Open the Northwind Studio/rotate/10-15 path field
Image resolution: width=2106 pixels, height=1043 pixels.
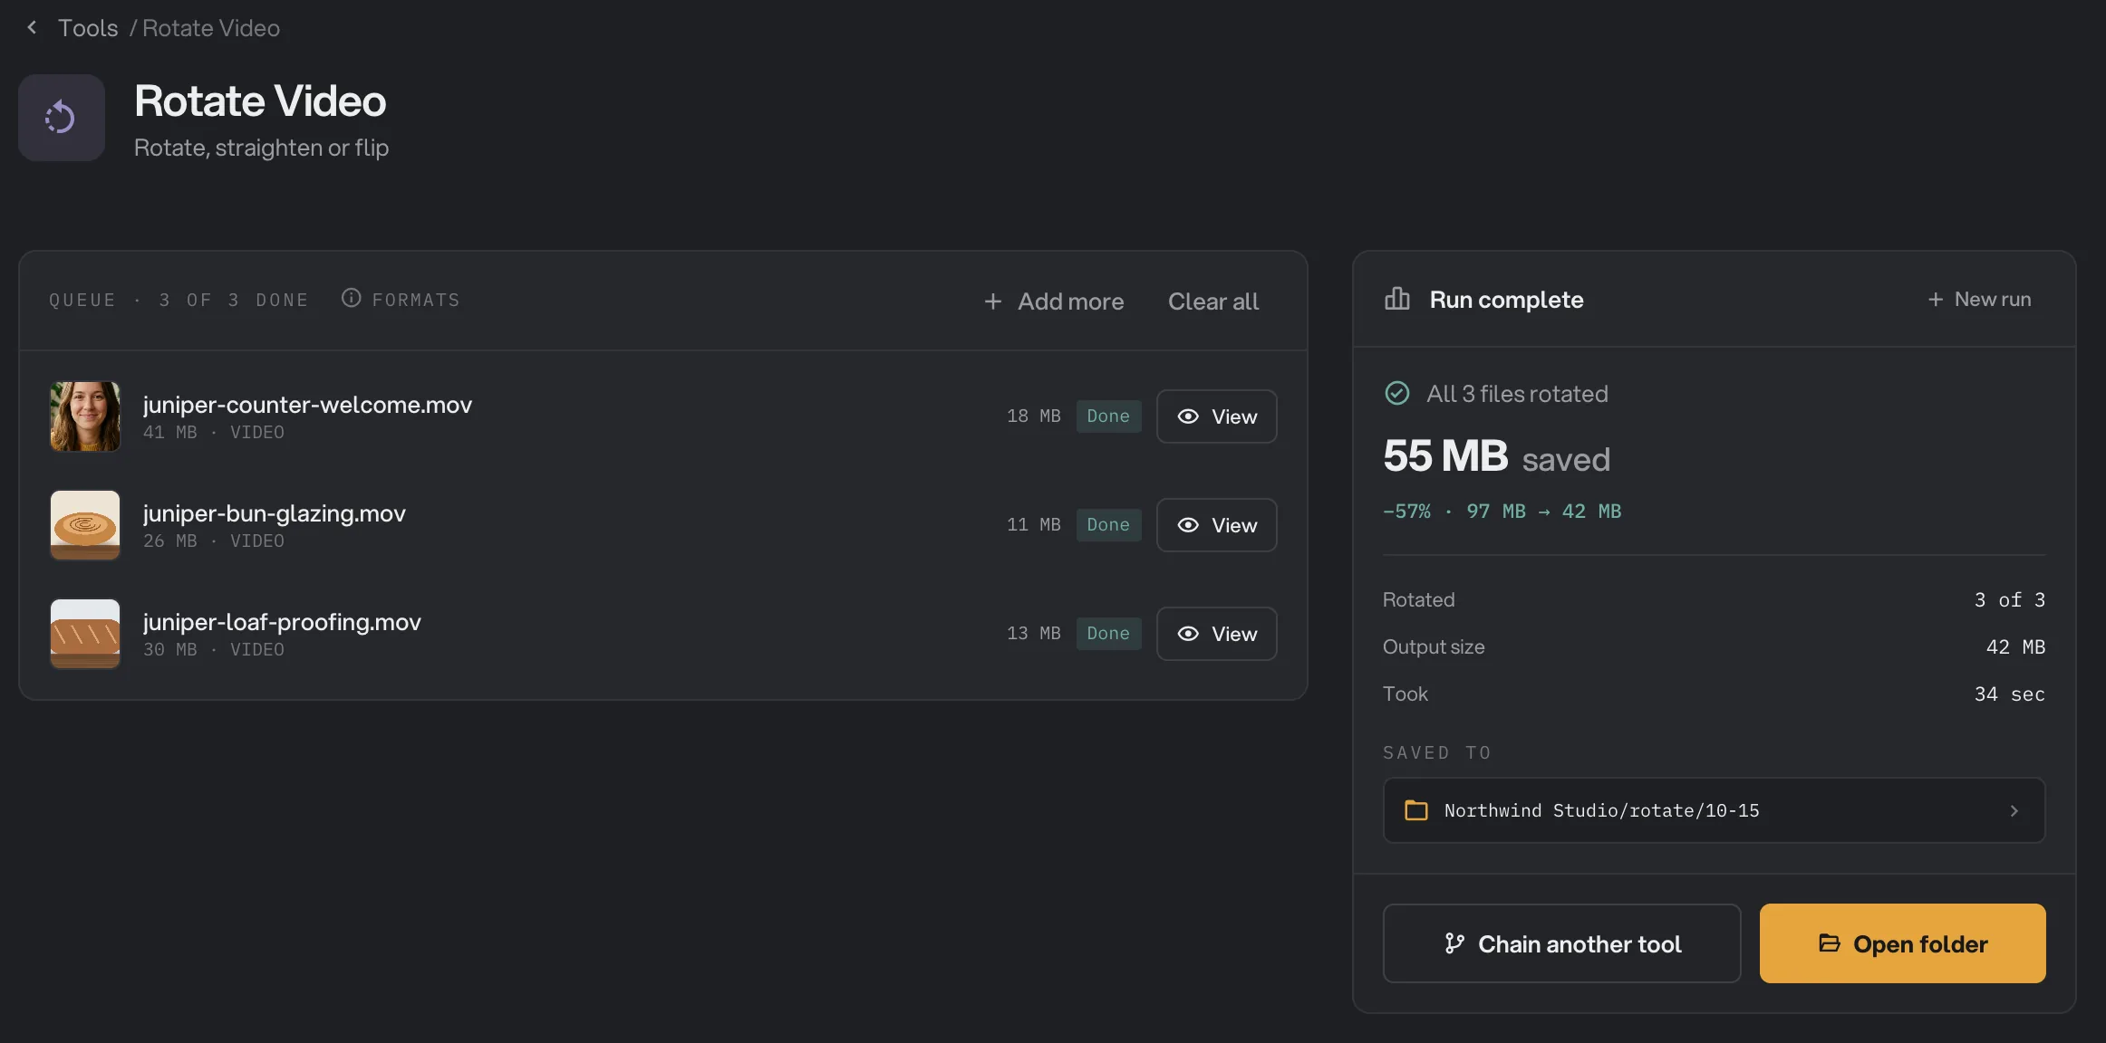[1714, 810]
